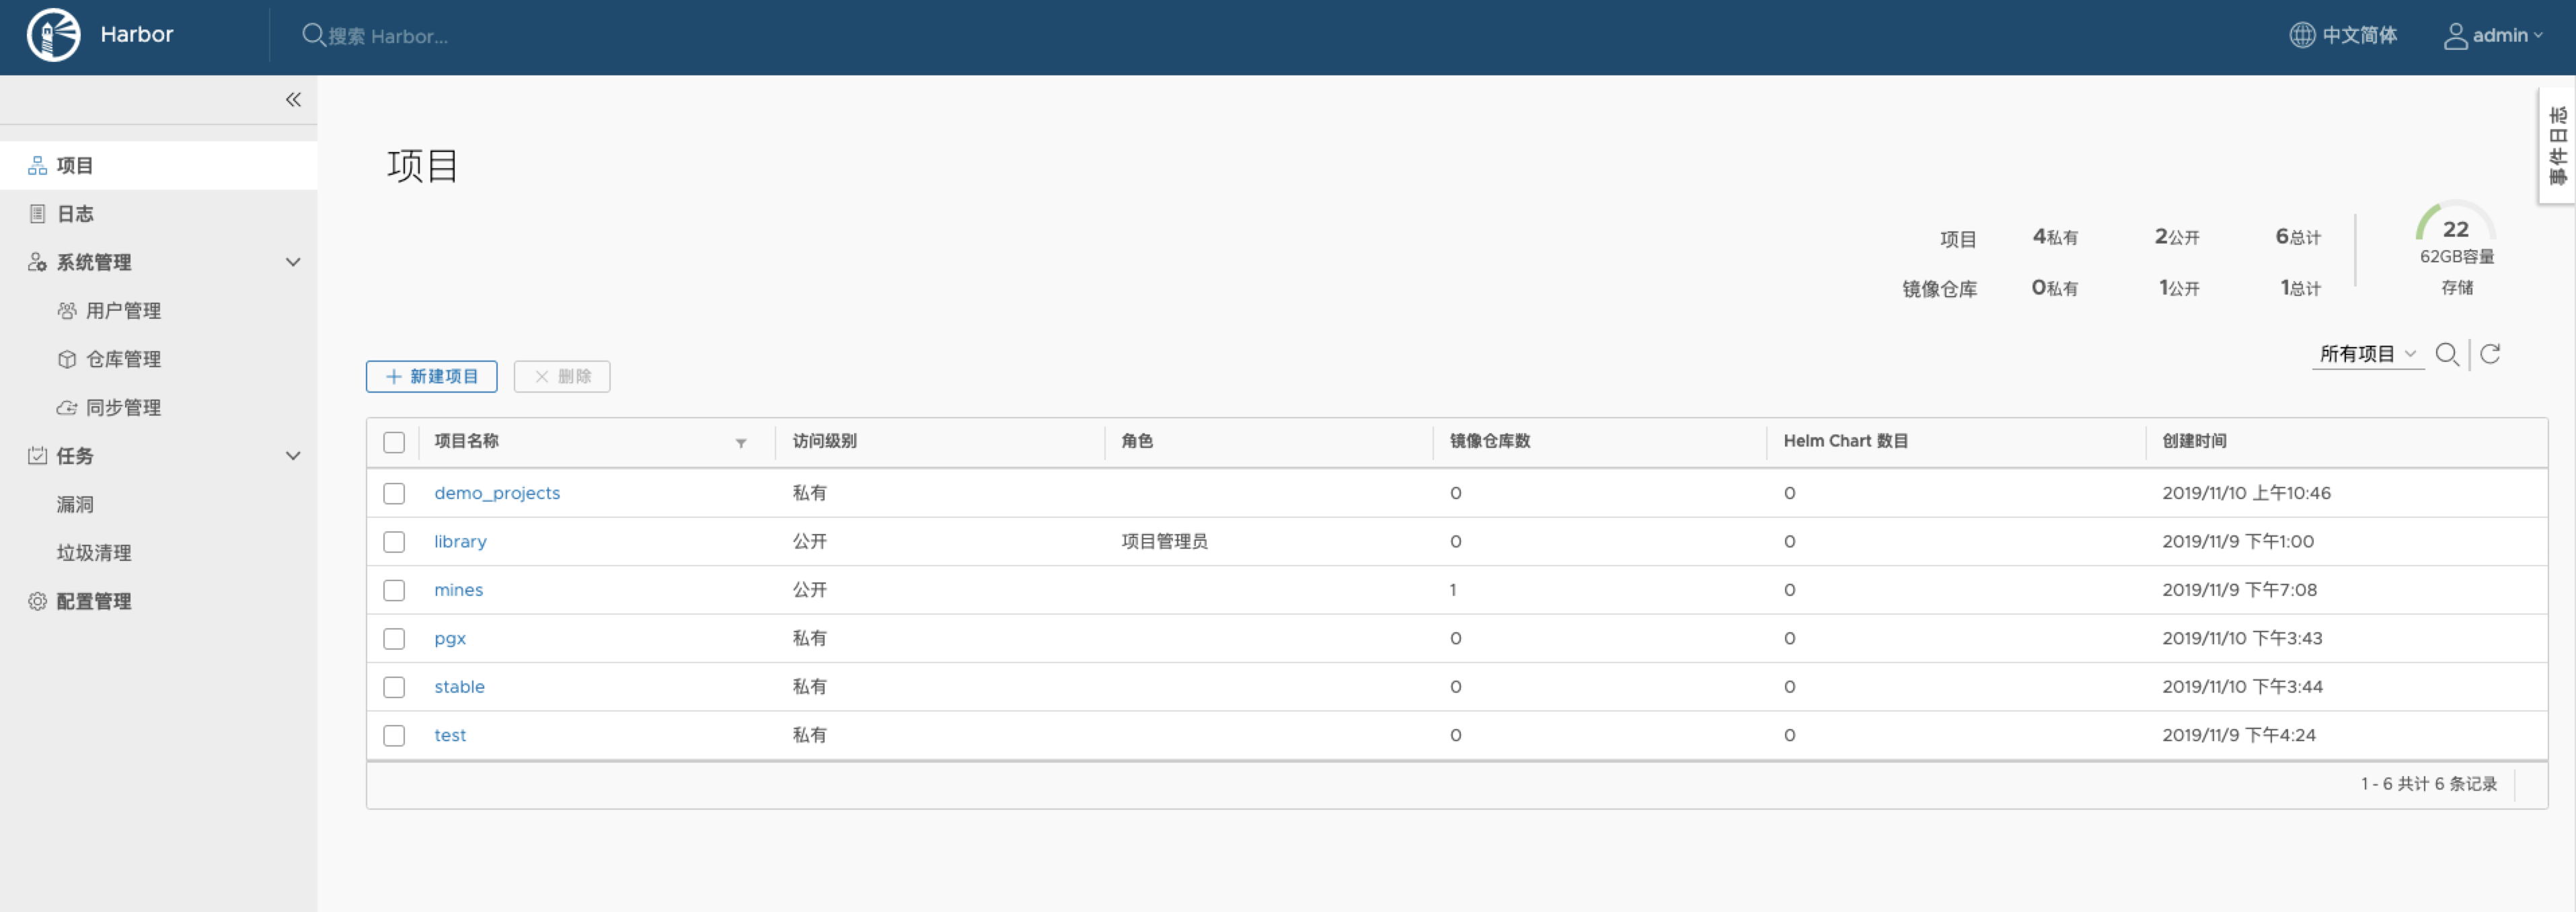The height and width of the screenshot is (912, 2576).
Task: Click the 1 - 6 共计 6 条记录 pagination text
Action: [x=2429, y=784]
